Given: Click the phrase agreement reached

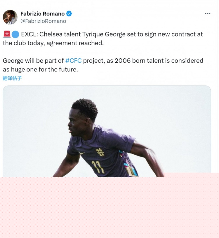Looking at the screenshot, I should pos(75,43).
